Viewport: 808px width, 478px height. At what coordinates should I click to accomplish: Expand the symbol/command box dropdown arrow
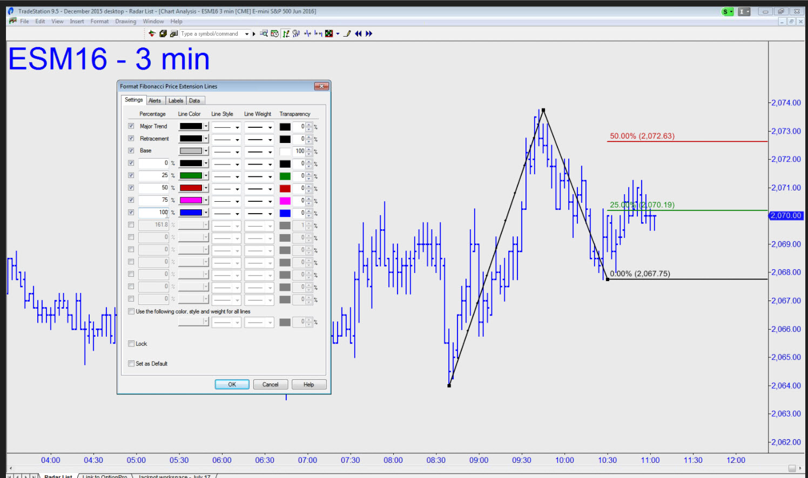(x=247, y=34)
